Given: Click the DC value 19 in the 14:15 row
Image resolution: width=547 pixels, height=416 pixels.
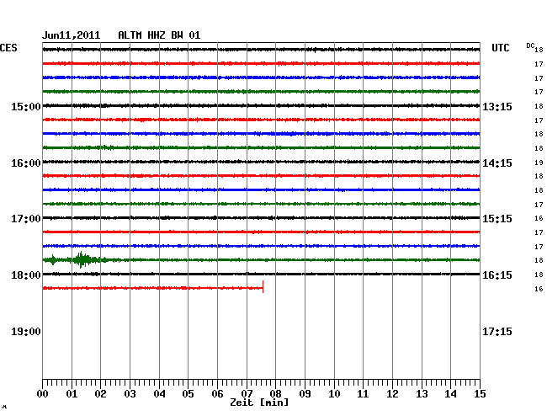Looking at the screenshot, I should tap(539, 163).
